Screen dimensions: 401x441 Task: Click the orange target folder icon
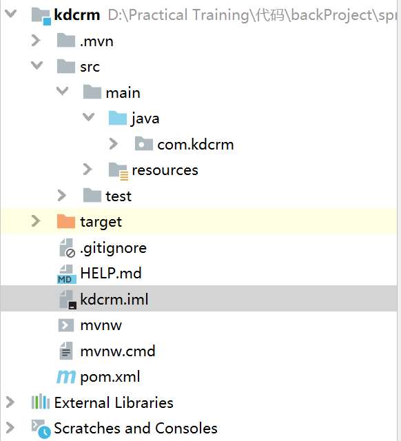coord(66,221)
